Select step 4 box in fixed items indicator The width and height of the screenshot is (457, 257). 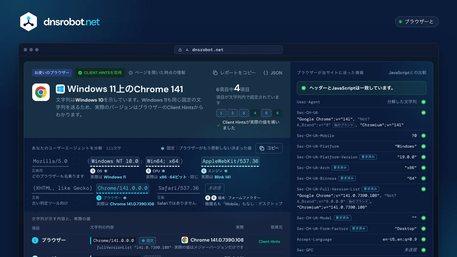(x=255, y=113)
